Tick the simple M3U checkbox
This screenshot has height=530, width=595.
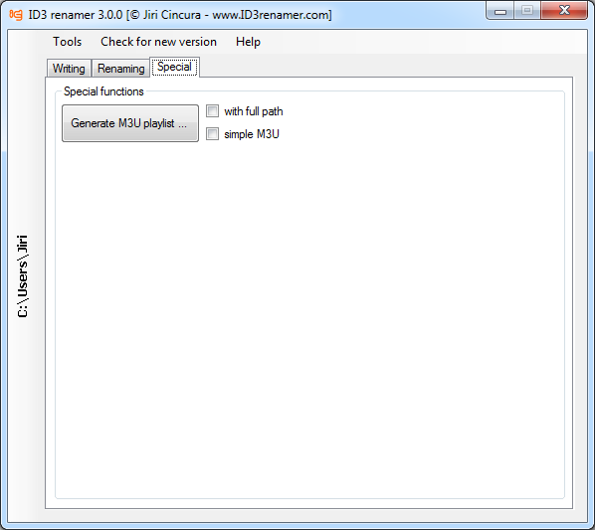(x=212, y=134)
